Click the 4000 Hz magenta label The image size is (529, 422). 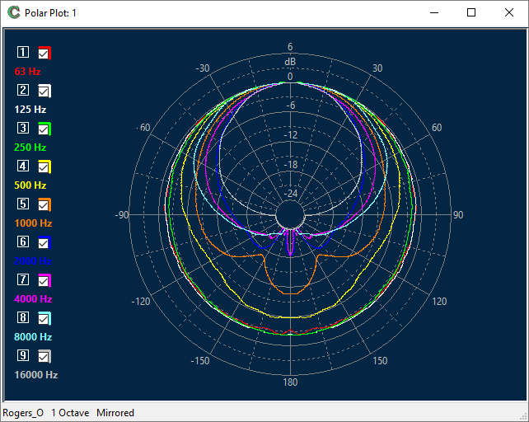click(x=33, y=299)
